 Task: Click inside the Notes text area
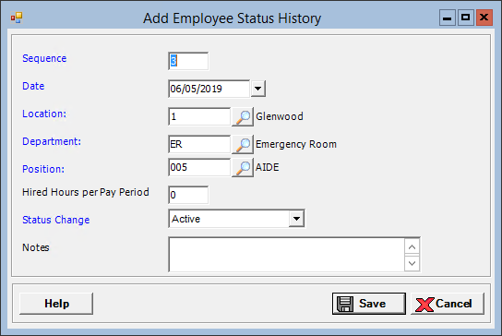pyautogui.click(x=286, y=255)
